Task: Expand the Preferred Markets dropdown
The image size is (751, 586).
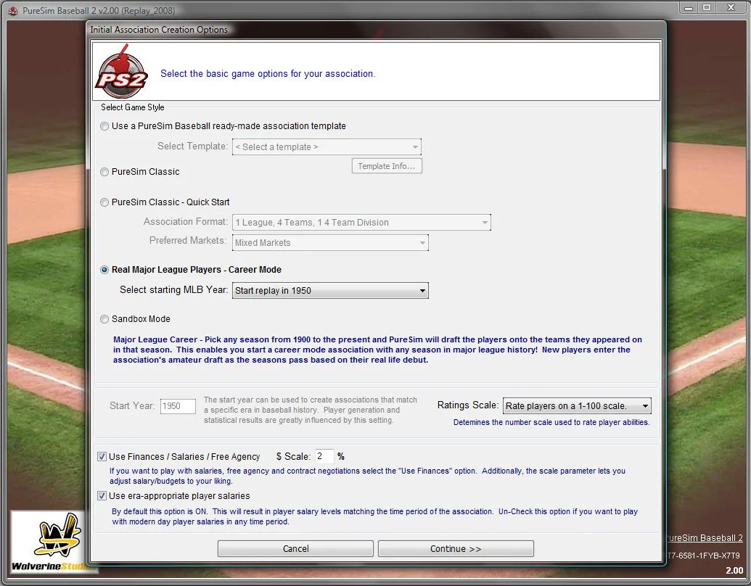Action: 330,243
